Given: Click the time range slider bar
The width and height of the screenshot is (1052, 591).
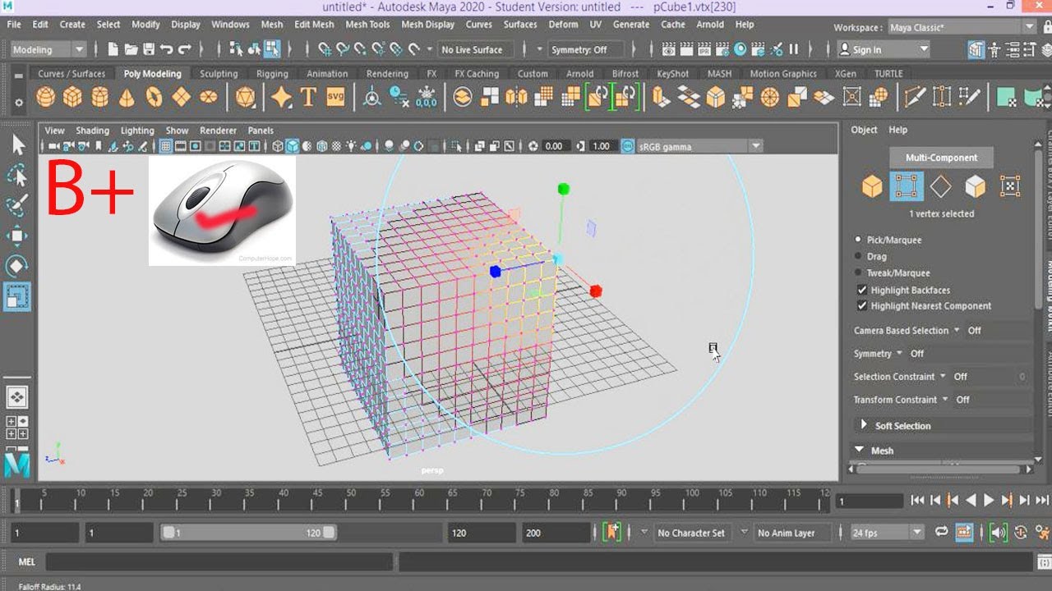Looking at the screenshot, I should tap(248, 532).
